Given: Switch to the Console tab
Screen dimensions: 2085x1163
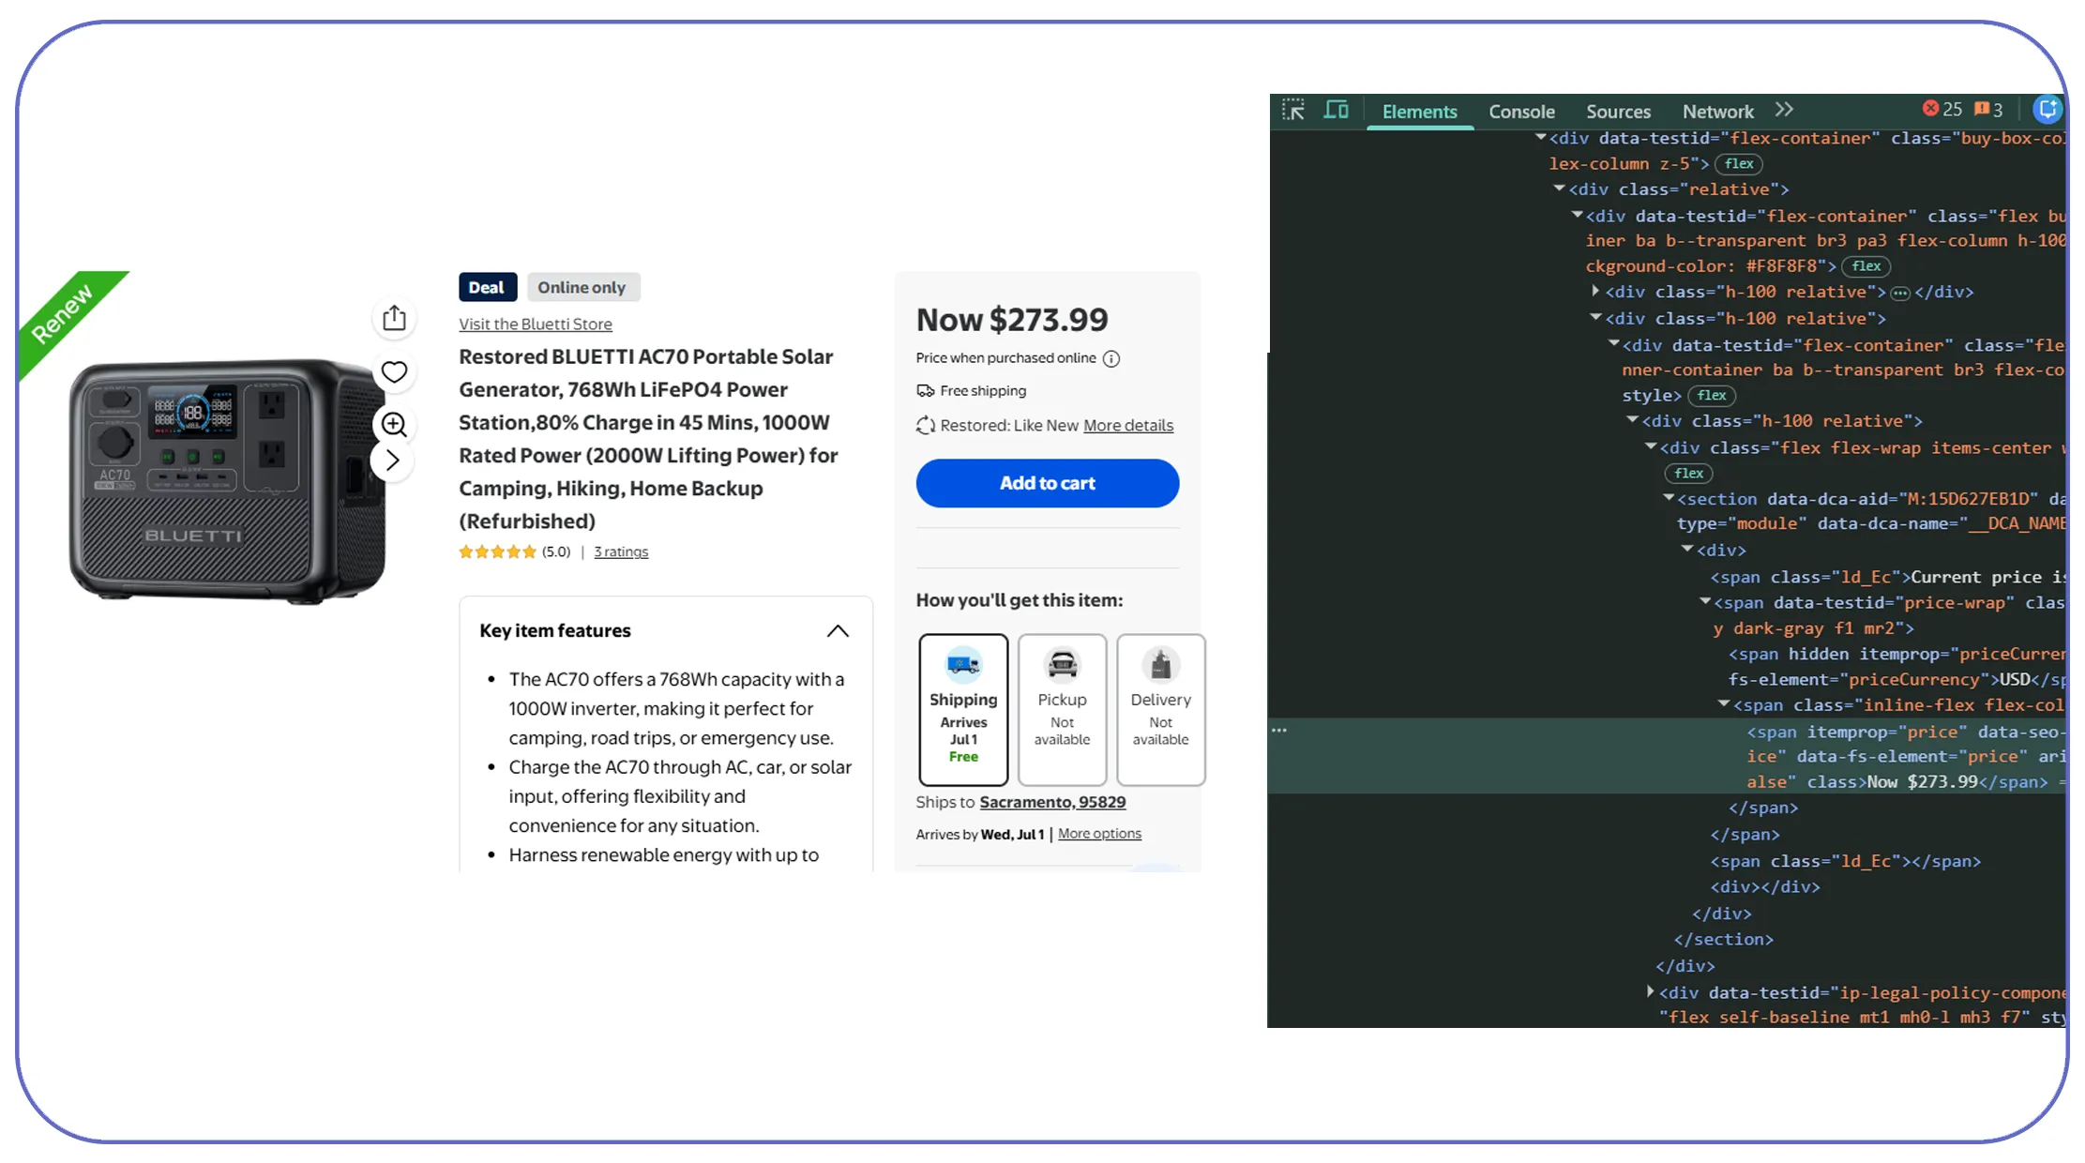Looking at the screenshot, I should coord(1521,112).
